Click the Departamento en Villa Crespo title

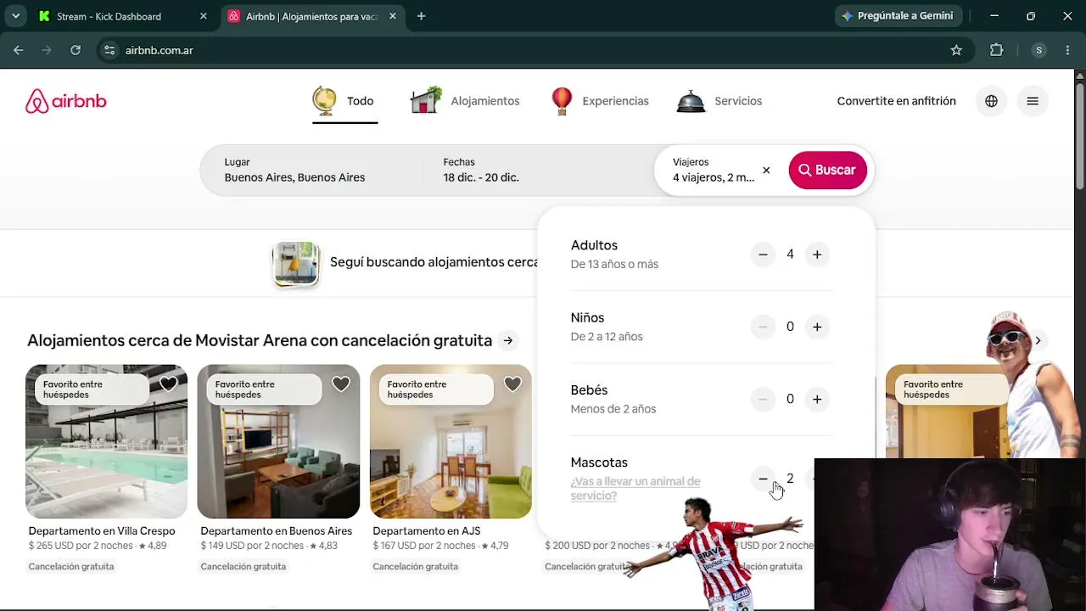coord(102,531)
